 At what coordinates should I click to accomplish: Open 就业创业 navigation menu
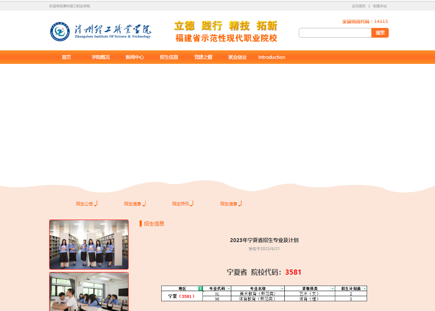(238, 57)
